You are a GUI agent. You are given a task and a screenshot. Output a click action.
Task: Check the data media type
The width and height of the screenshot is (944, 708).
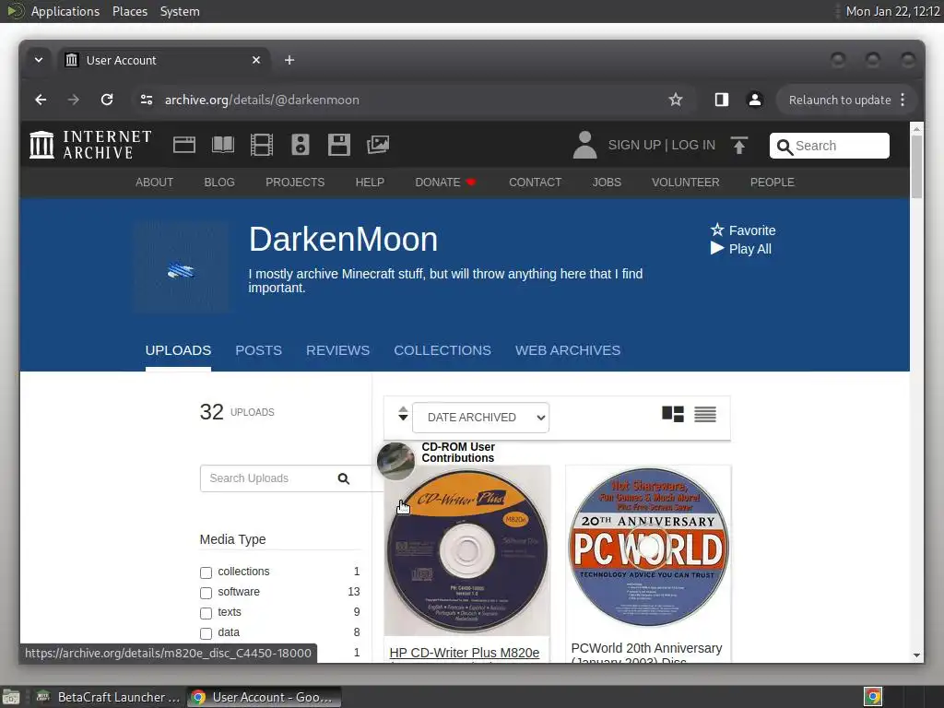[x=206, y=633]
